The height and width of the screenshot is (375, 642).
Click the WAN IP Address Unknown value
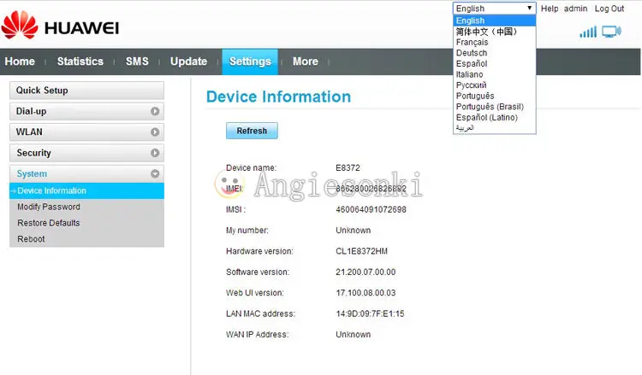tap(353, 335)
